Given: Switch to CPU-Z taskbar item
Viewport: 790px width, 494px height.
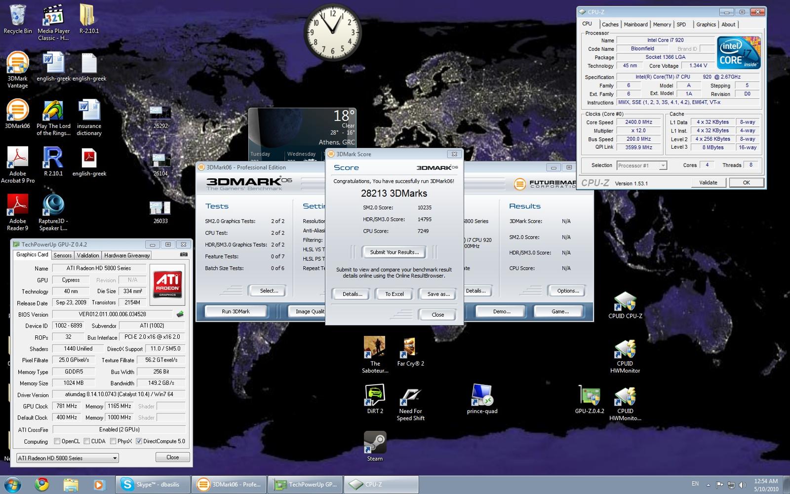Looking at the screenshot, I should click(x=382, y=485).
